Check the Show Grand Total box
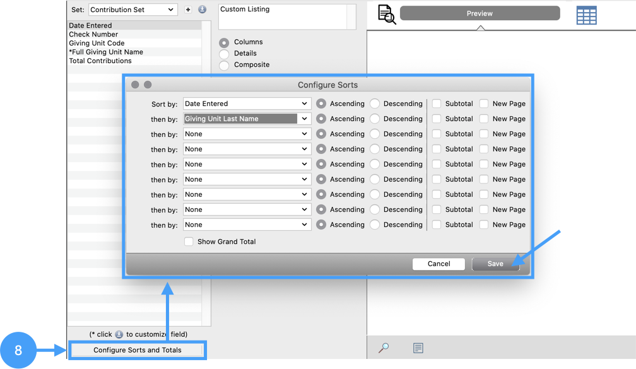This screenshot has height=369, width=636. [x=189, y=242]
